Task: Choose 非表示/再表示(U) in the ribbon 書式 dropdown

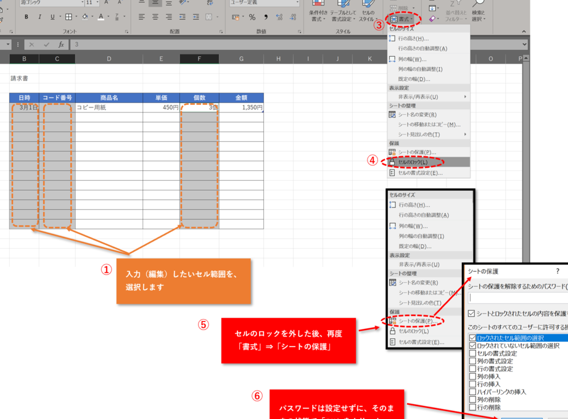Action: coord(429,97)
